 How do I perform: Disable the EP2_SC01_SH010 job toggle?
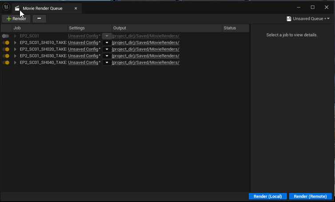coord(5,43)
